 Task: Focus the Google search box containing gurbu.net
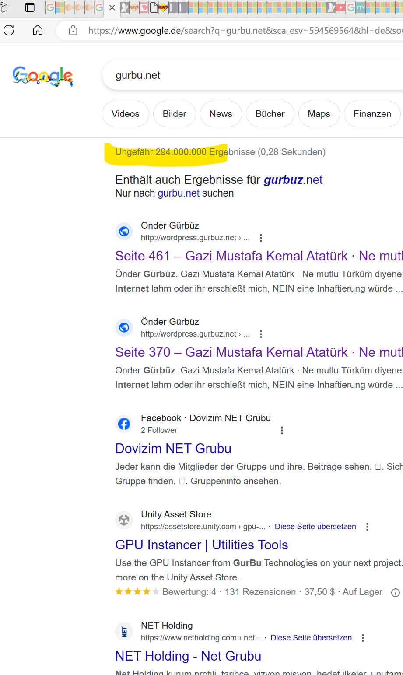tap(252, 75)
